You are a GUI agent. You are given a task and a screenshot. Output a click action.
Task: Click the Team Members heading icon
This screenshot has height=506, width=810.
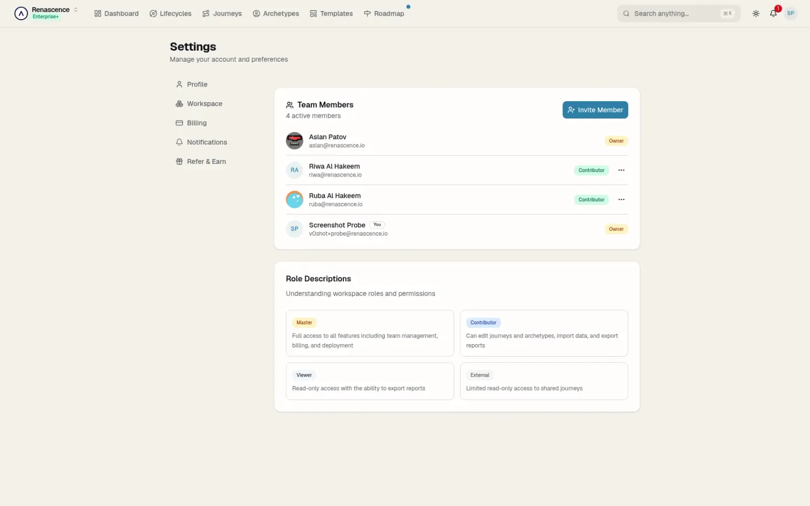[x=290, y=105]
